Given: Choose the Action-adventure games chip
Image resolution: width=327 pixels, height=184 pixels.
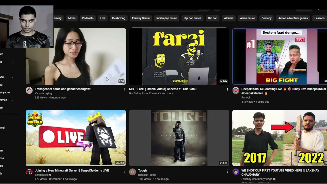Looking at the screenshot, I should 293,18.
